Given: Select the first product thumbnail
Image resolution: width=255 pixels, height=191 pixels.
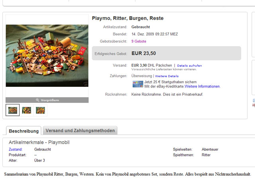Looking at the screenshot, I should pyautogui.click(x=13, y=110).
